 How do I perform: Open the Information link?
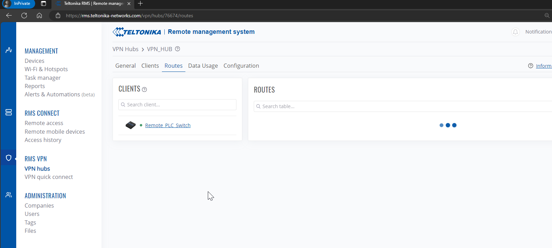click(544, 66)
